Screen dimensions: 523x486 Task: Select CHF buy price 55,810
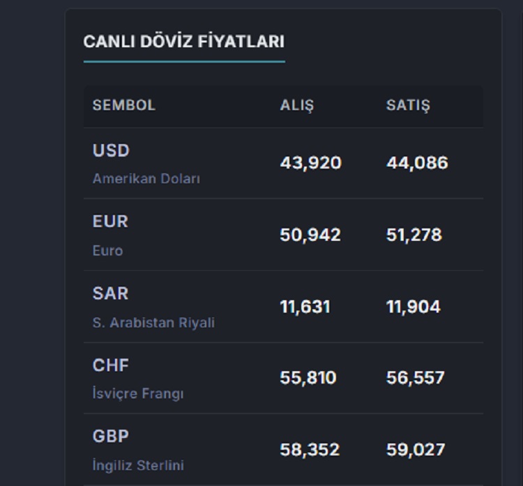tap(308, 378)
